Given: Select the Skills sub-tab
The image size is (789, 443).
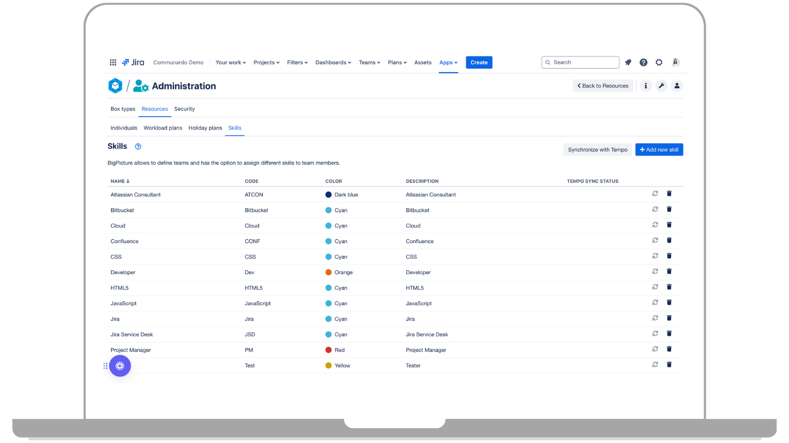Looking at the screenshot, I should (235, 128).
